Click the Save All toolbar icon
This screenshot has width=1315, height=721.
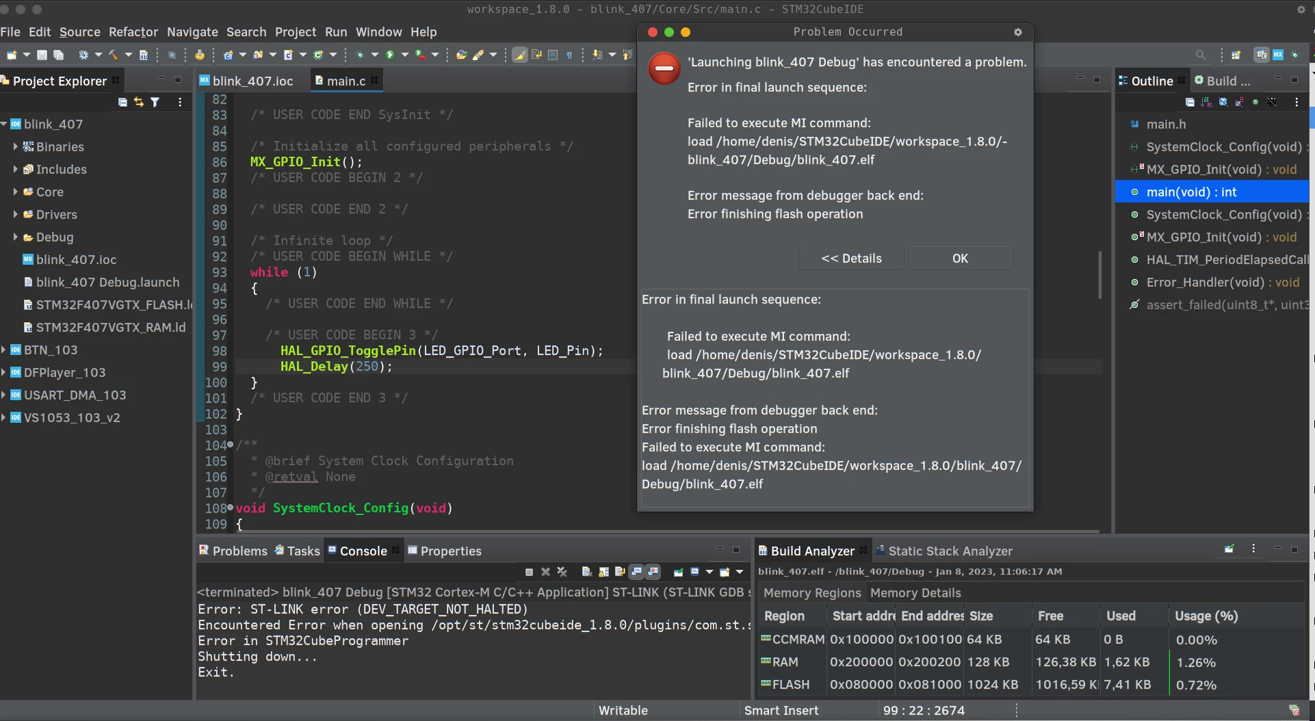pyautogui.click(x=58, y=55)
